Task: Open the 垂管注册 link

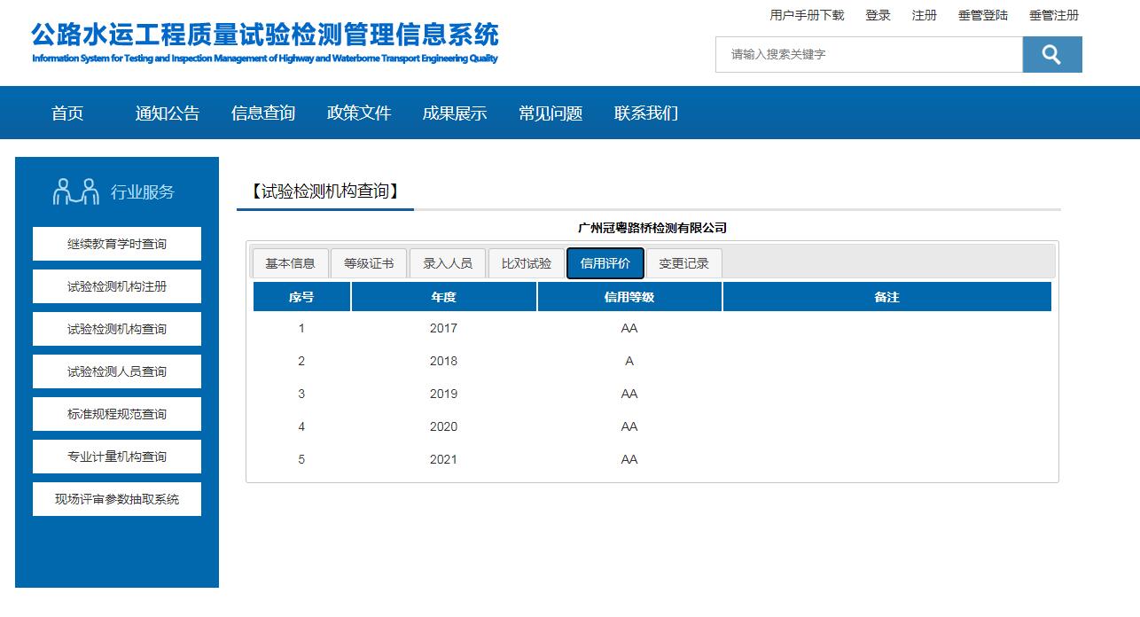Action: point(1054,15)
